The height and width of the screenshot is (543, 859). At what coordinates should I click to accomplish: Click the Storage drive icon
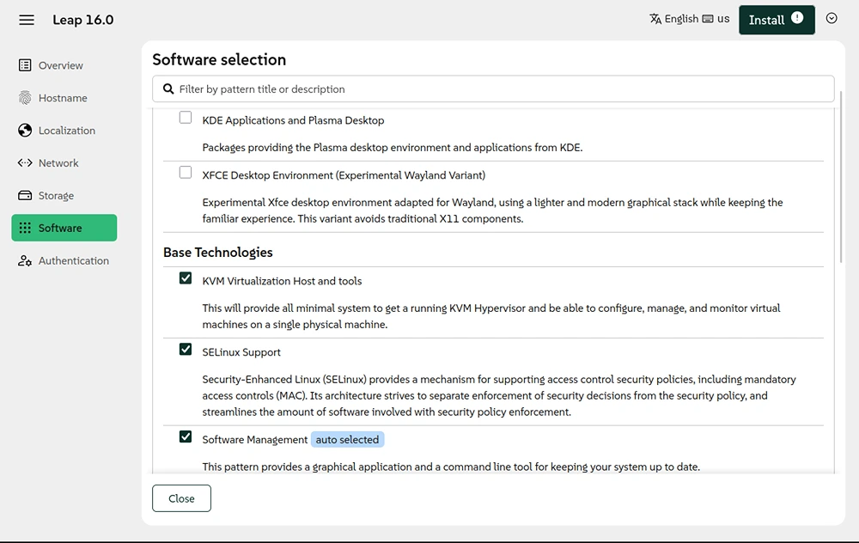25,195
